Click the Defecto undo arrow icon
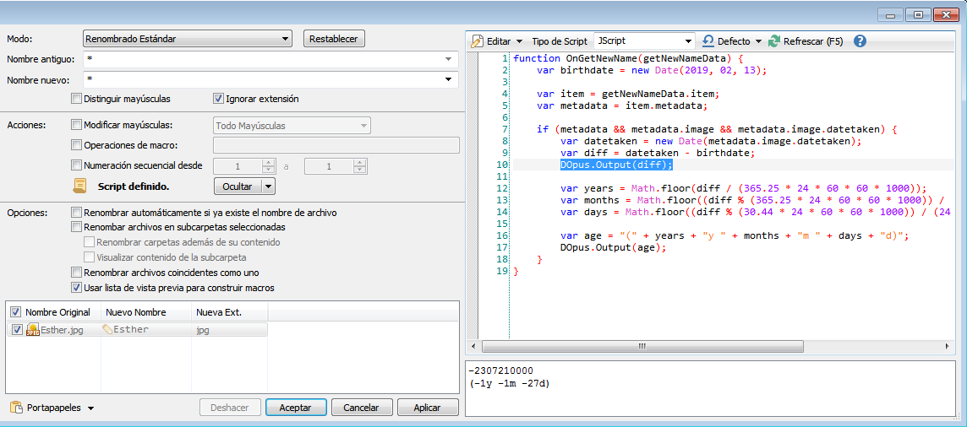The image size is (967, 427). 708,41
